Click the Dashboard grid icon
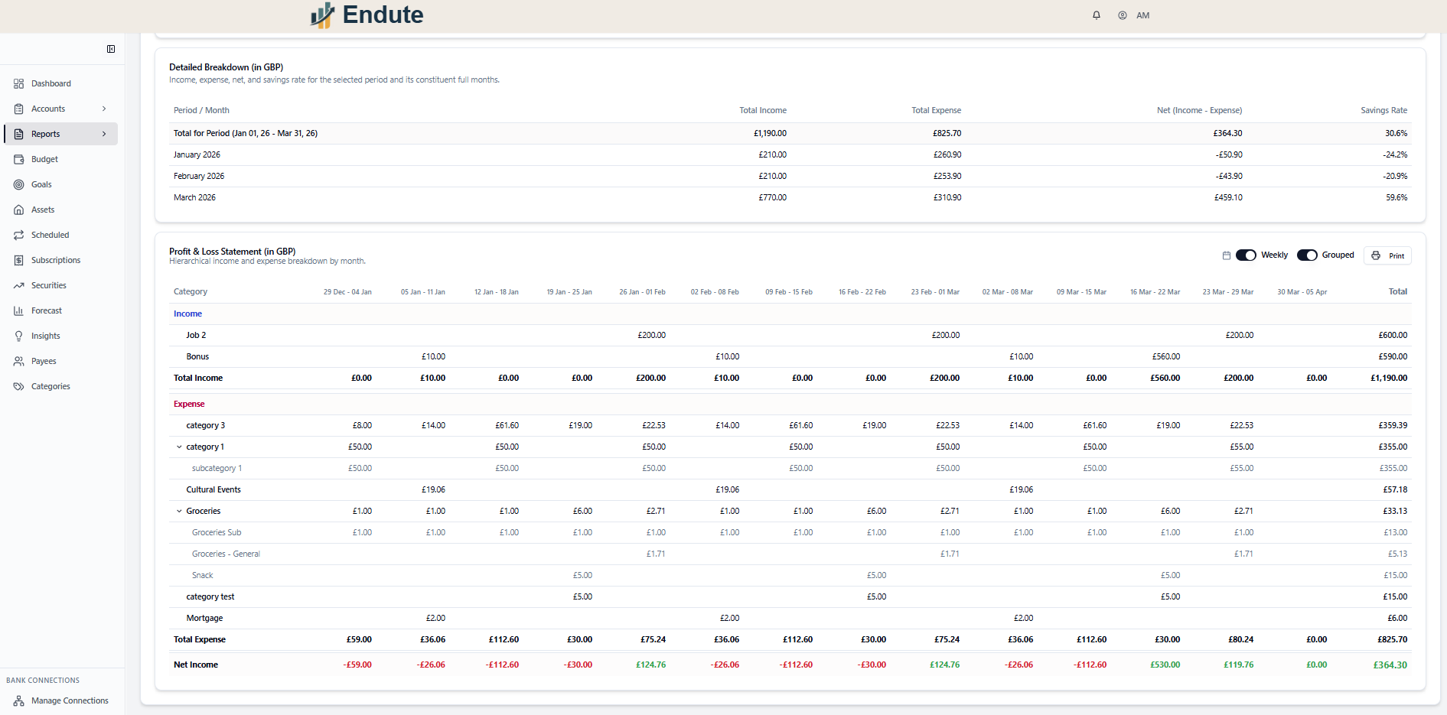This screenshot has width=1447, height=715. (x=19, y=83)
